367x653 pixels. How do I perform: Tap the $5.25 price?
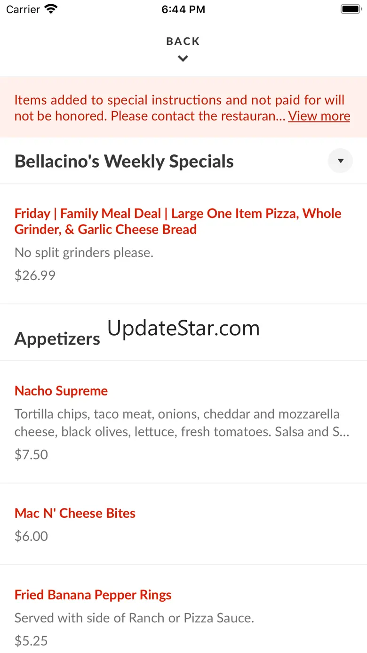(32, 641)
